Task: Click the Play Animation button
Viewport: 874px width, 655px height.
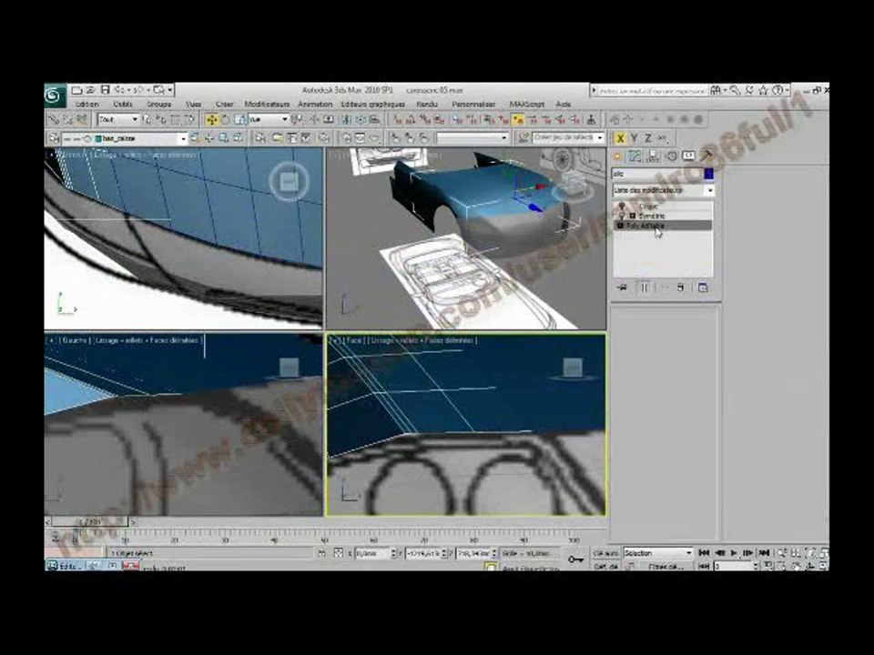Action: tap(734, 553)
